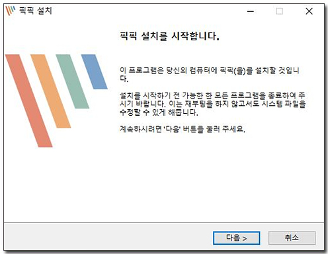The image size is (328, 254).
Task: Click the PicPick logo icon in title bar
Action: (x=11, y=11)
